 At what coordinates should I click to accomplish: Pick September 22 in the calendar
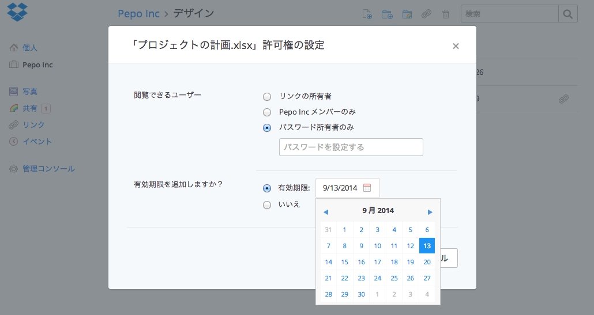point(345,278)
